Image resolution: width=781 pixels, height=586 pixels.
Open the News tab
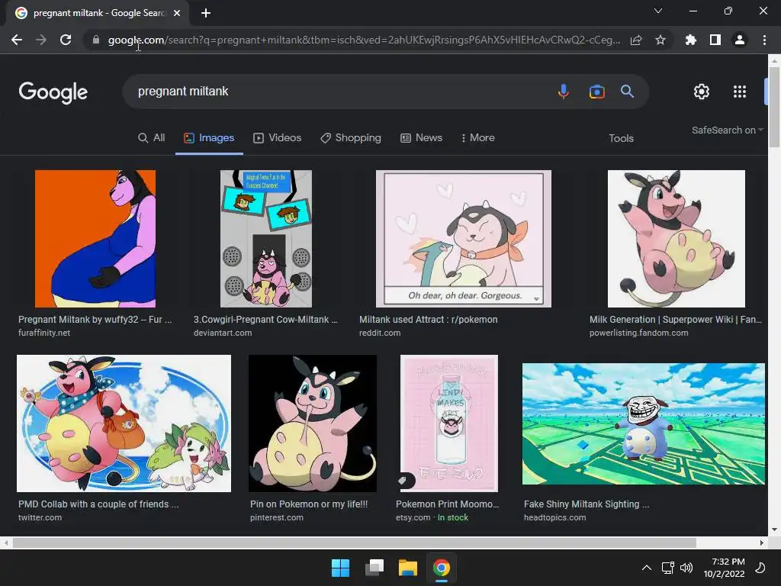point(421,138)
